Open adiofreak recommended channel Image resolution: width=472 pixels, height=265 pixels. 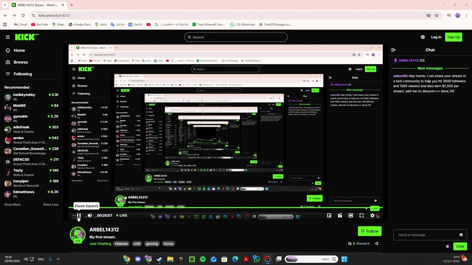click(x=31, y=129)
